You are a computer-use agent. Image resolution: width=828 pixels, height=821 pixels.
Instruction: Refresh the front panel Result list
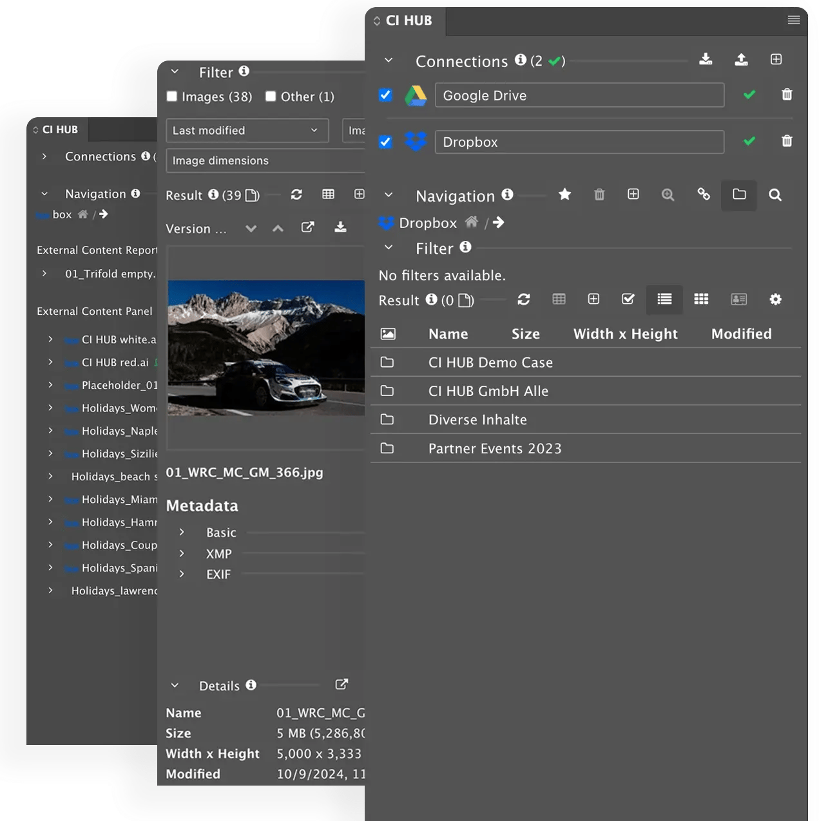[x=524, y=299]
